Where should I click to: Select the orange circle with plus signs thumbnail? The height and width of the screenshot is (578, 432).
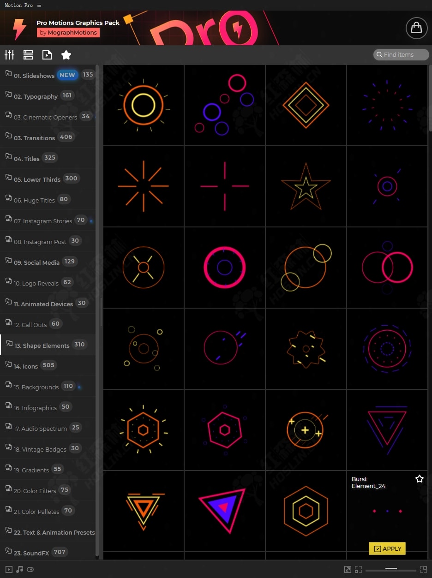pyautogui.click(x=306, y=430)
